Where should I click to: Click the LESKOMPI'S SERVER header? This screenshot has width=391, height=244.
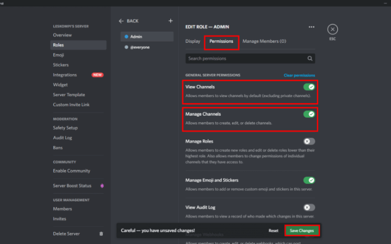pyautogui.click(x=71, y=26)
